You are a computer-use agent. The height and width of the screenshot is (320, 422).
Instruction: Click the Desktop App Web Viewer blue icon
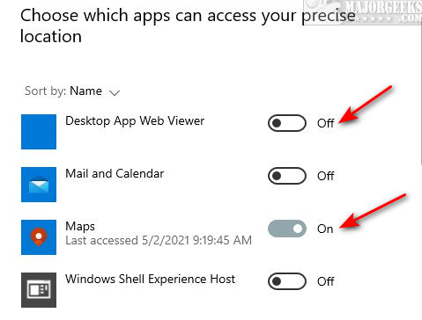39,132
